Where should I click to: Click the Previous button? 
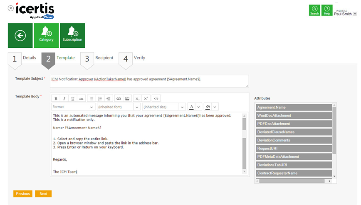coord(23,194)
